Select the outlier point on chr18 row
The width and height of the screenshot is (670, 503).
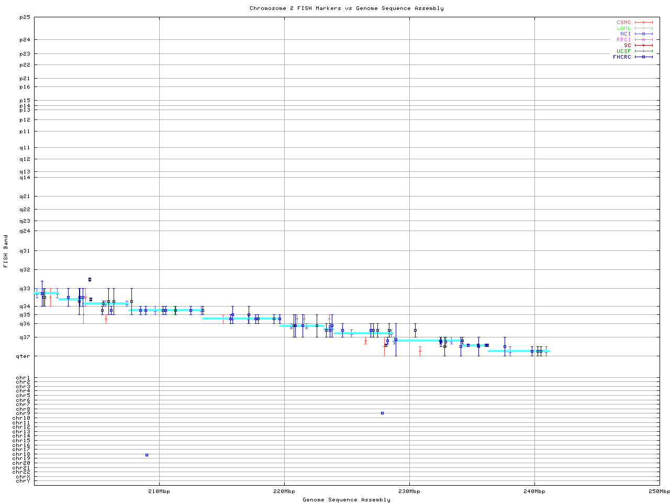point(147,455)
